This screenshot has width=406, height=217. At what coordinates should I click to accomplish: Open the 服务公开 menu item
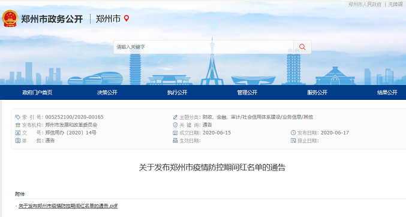(317, 93)
